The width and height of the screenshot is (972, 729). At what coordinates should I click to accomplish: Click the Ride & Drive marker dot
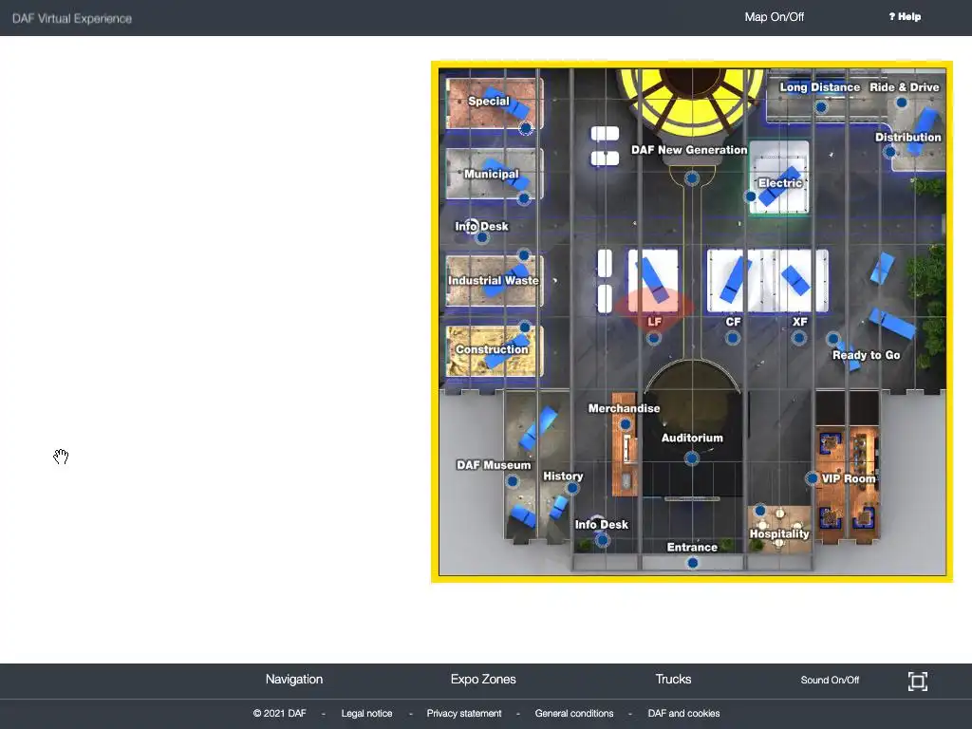[902, 103]
